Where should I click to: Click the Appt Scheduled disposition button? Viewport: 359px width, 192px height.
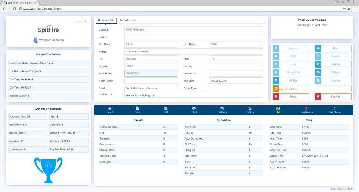point(312,89)
